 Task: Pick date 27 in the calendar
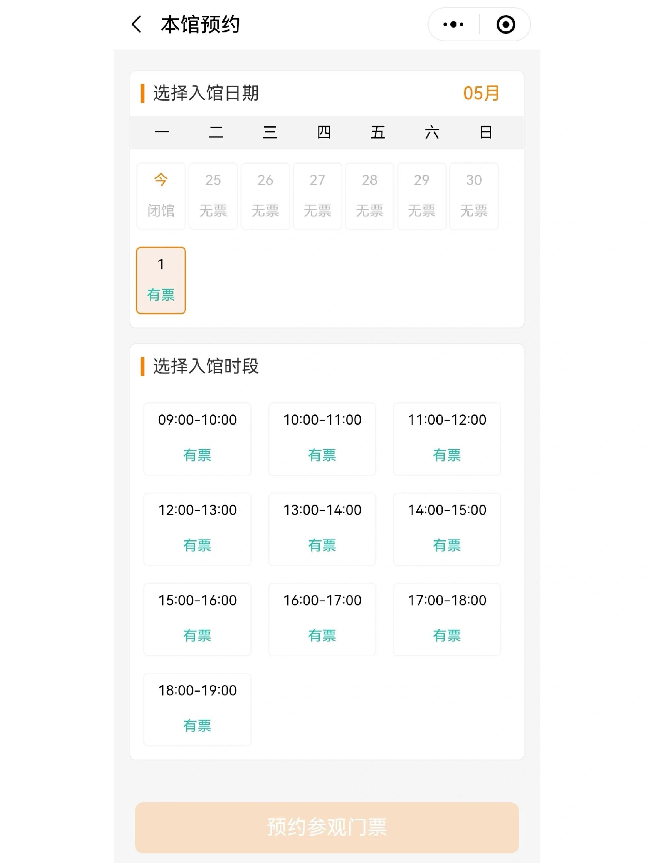tap(317, 196)
